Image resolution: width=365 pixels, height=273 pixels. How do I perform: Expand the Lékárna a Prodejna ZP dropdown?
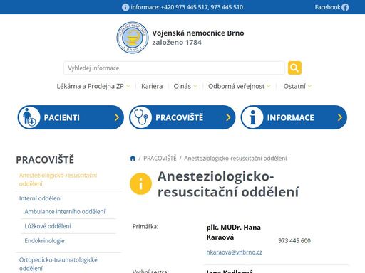click(x=93, y=86)
